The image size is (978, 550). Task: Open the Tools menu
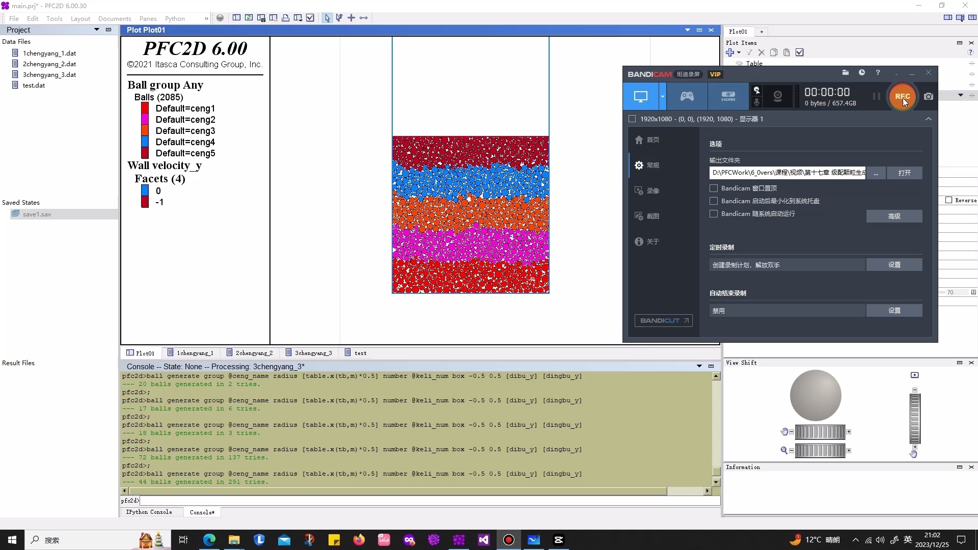click(54, 18)
